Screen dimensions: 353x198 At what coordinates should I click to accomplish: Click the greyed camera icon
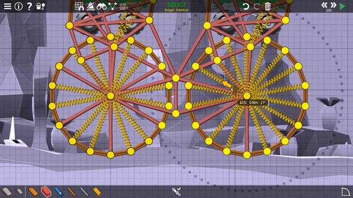pos(123,7)
